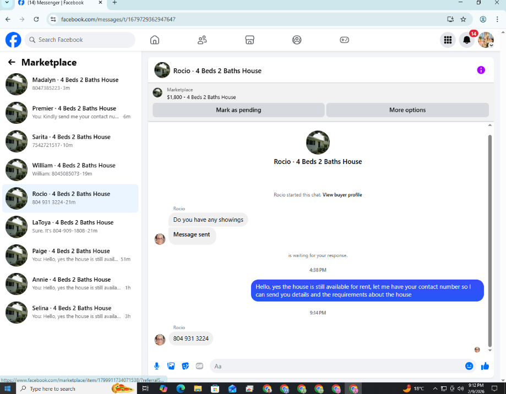Click the taskbar volume icon
506x394 pixels.
coord(460,388)
